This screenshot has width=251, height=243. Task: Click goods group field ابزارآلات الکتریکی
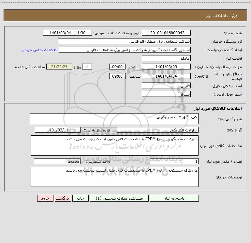tap(158, 130)
